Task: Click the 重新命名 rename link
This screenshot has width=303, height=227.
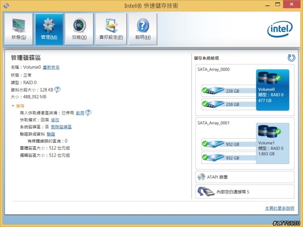Action: click(51, 67)
